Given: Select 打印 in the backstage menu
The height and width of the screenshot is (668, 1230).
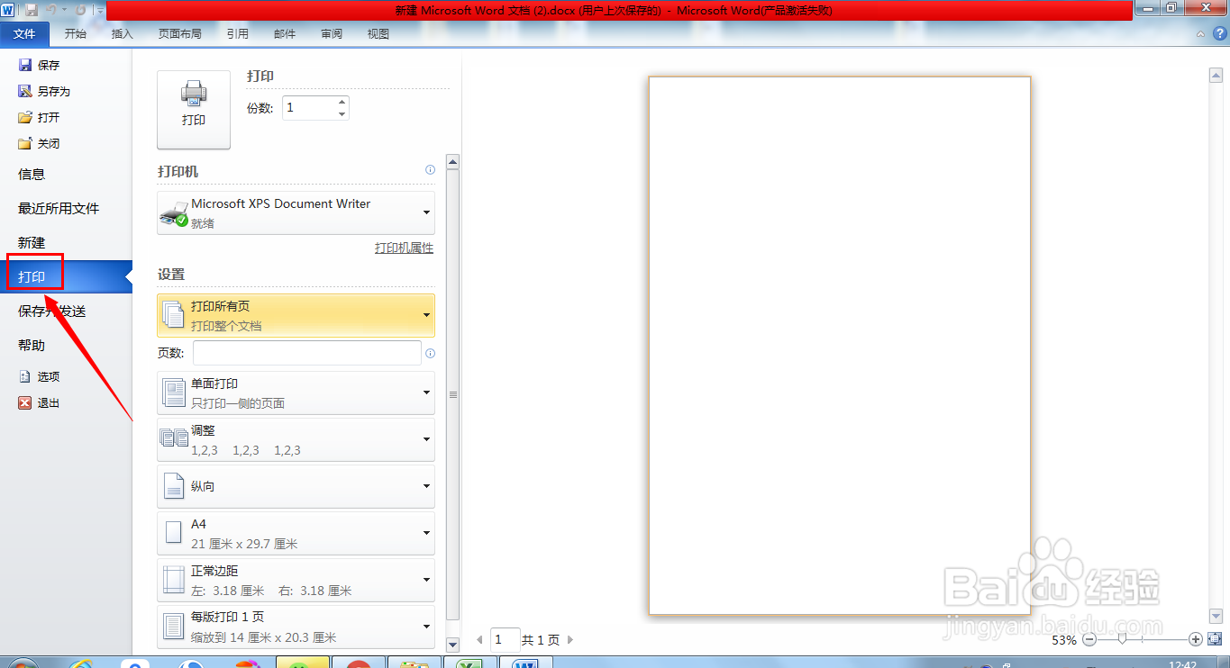Looking at the screenshot, I should [x=66, y=276].
